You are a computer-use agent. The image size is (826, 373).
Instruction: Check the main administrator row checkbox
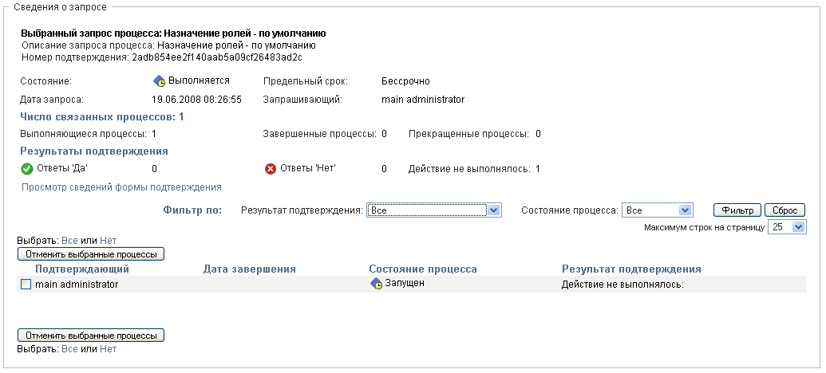26,285
